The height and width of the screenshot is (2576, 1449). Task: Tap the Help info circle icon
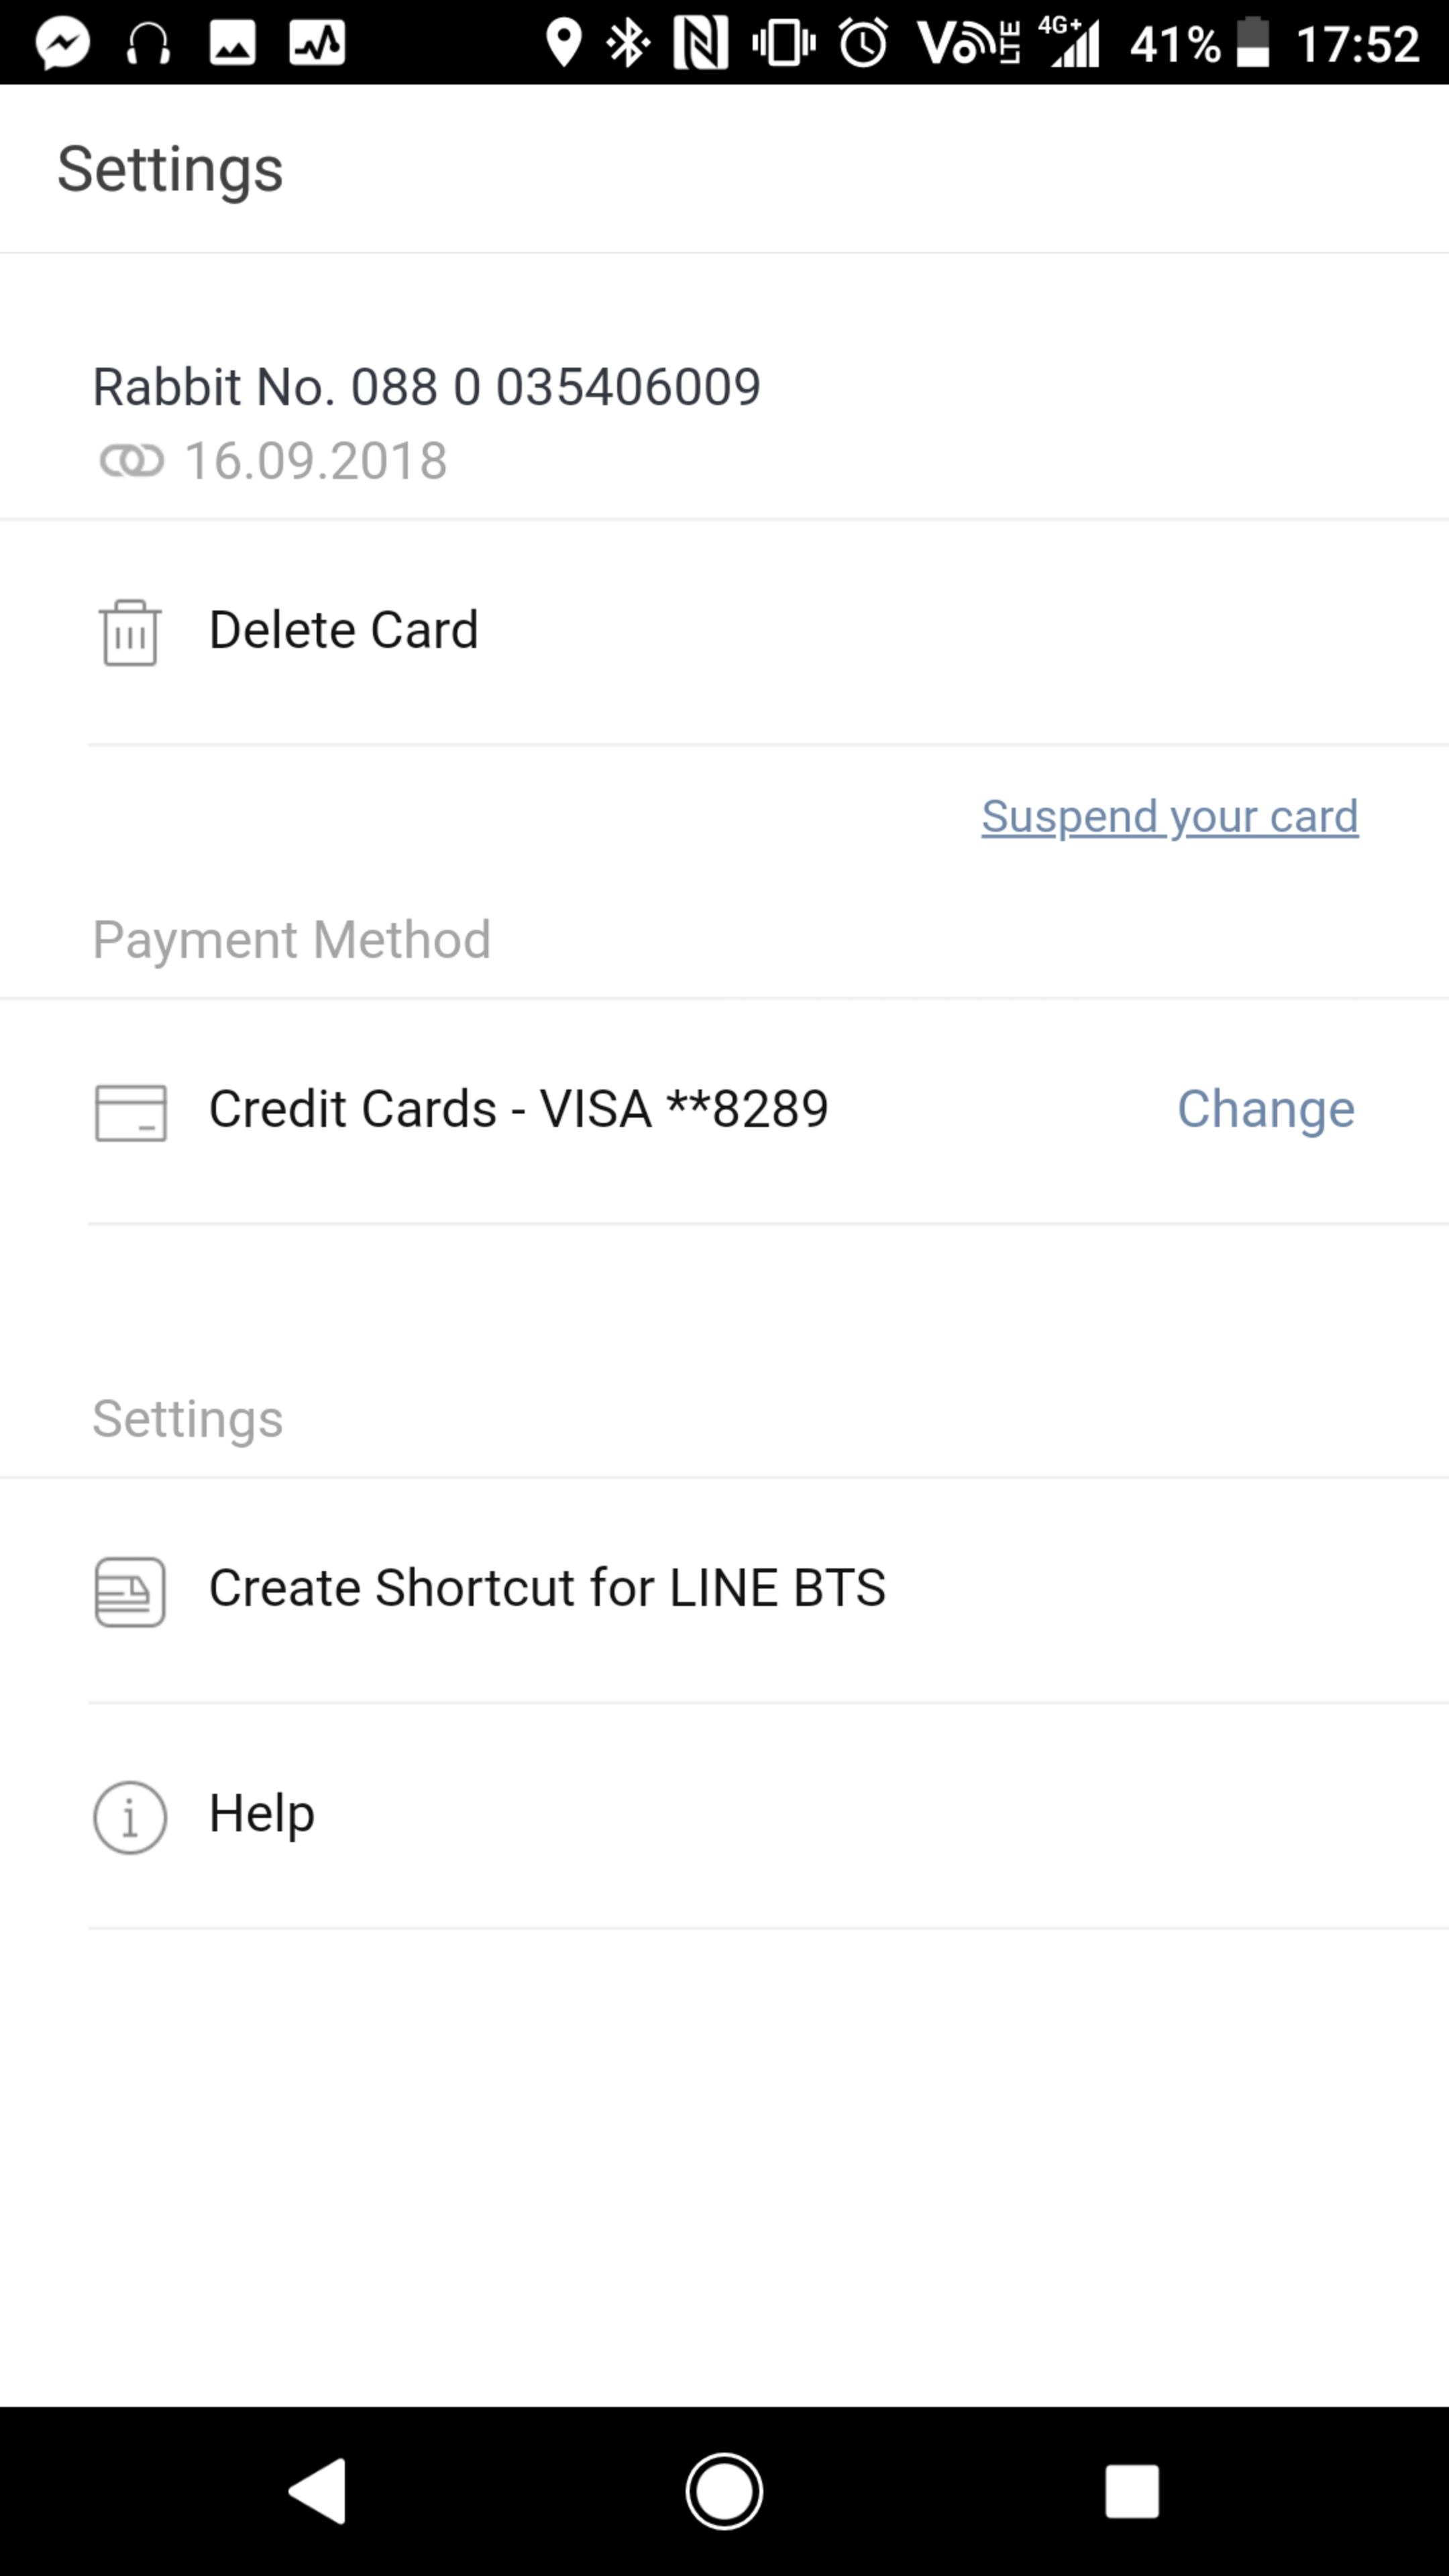[x=130, y=1816]
